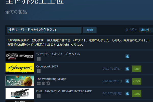
Task: Open The Wandering Village title link
Action: 51,79
